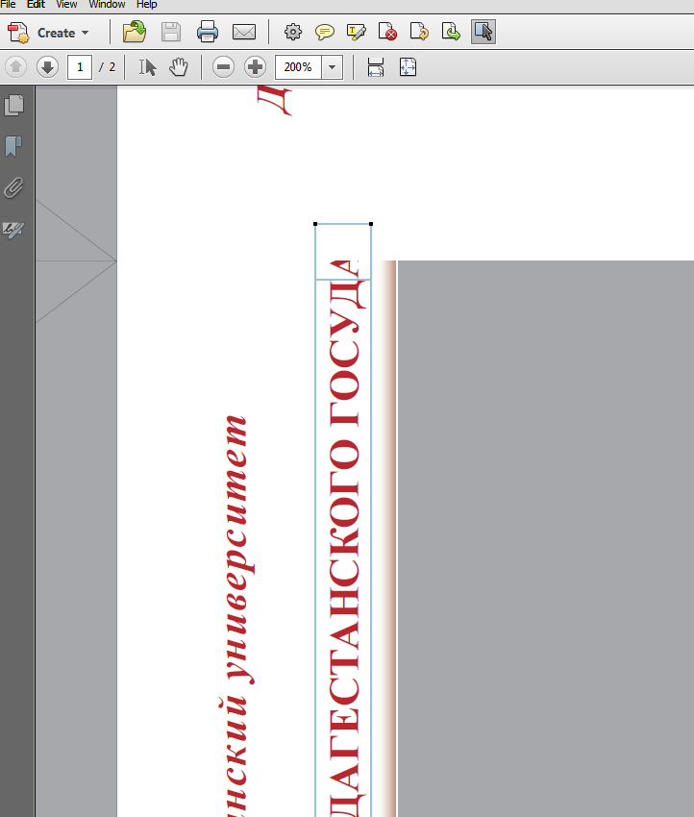Zoom in with plus button
Image resolution: width=694 pixels, height=817 pixels.
click(255, 67)
